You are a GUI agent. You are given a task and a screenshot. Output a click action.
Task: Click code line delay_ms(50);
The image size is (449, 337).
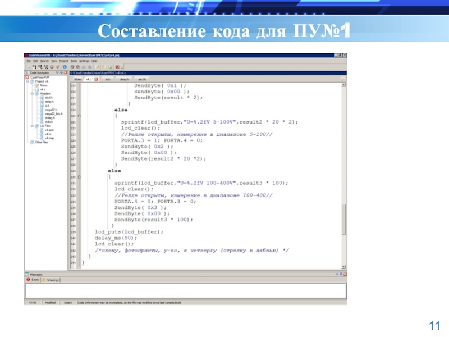coord(116,238)
